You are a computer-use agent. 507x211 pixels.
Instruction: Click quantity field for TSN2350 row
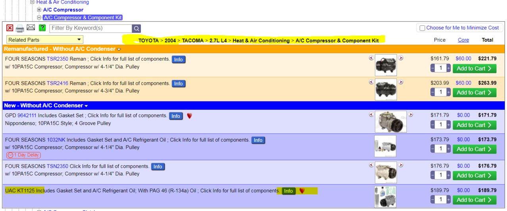[x=441, y=175]
